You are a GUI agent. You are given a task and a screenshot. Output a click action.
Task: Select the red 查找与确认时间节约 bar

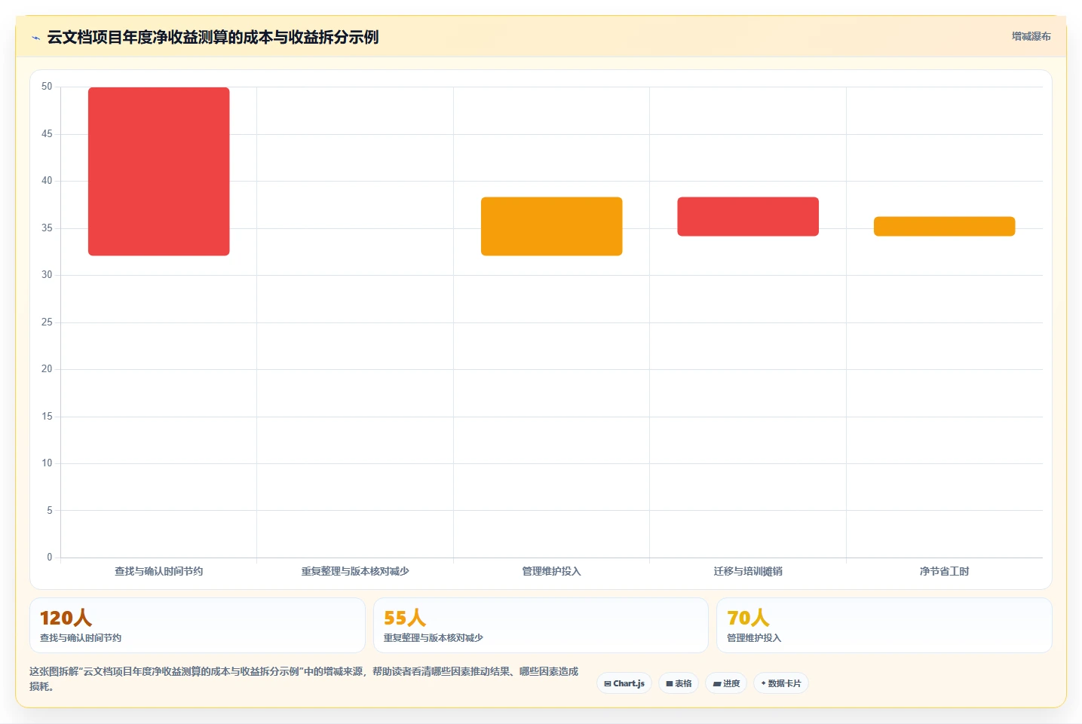[159, 172]
